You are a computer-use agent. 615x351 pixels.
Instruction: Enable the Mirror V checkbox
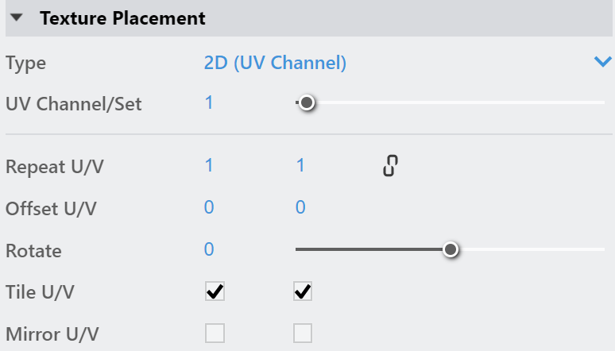[x=303, y=333]
